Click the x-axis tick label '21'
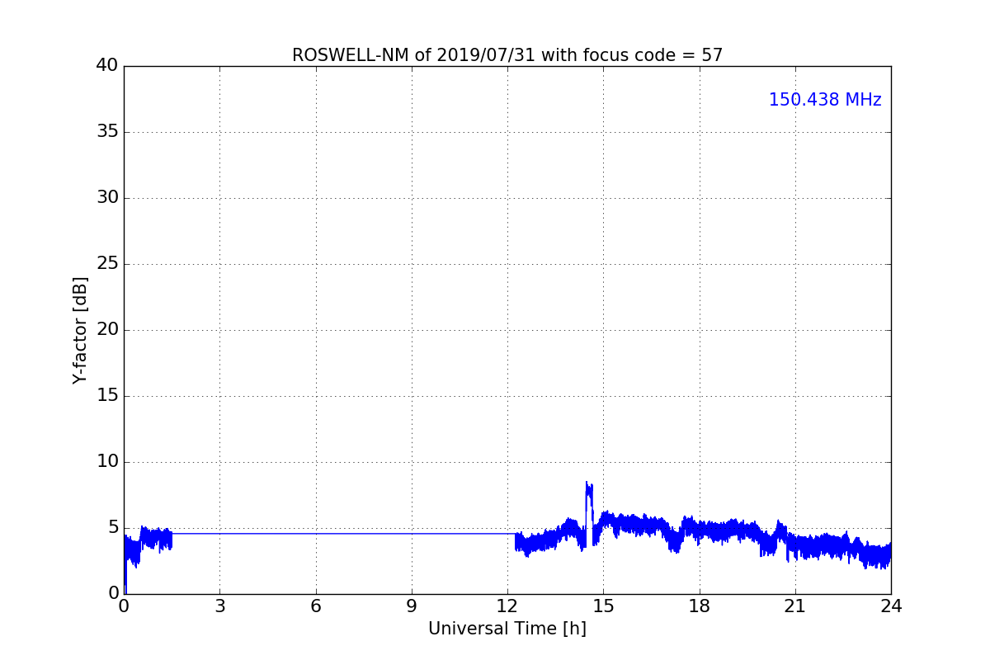 795,606
